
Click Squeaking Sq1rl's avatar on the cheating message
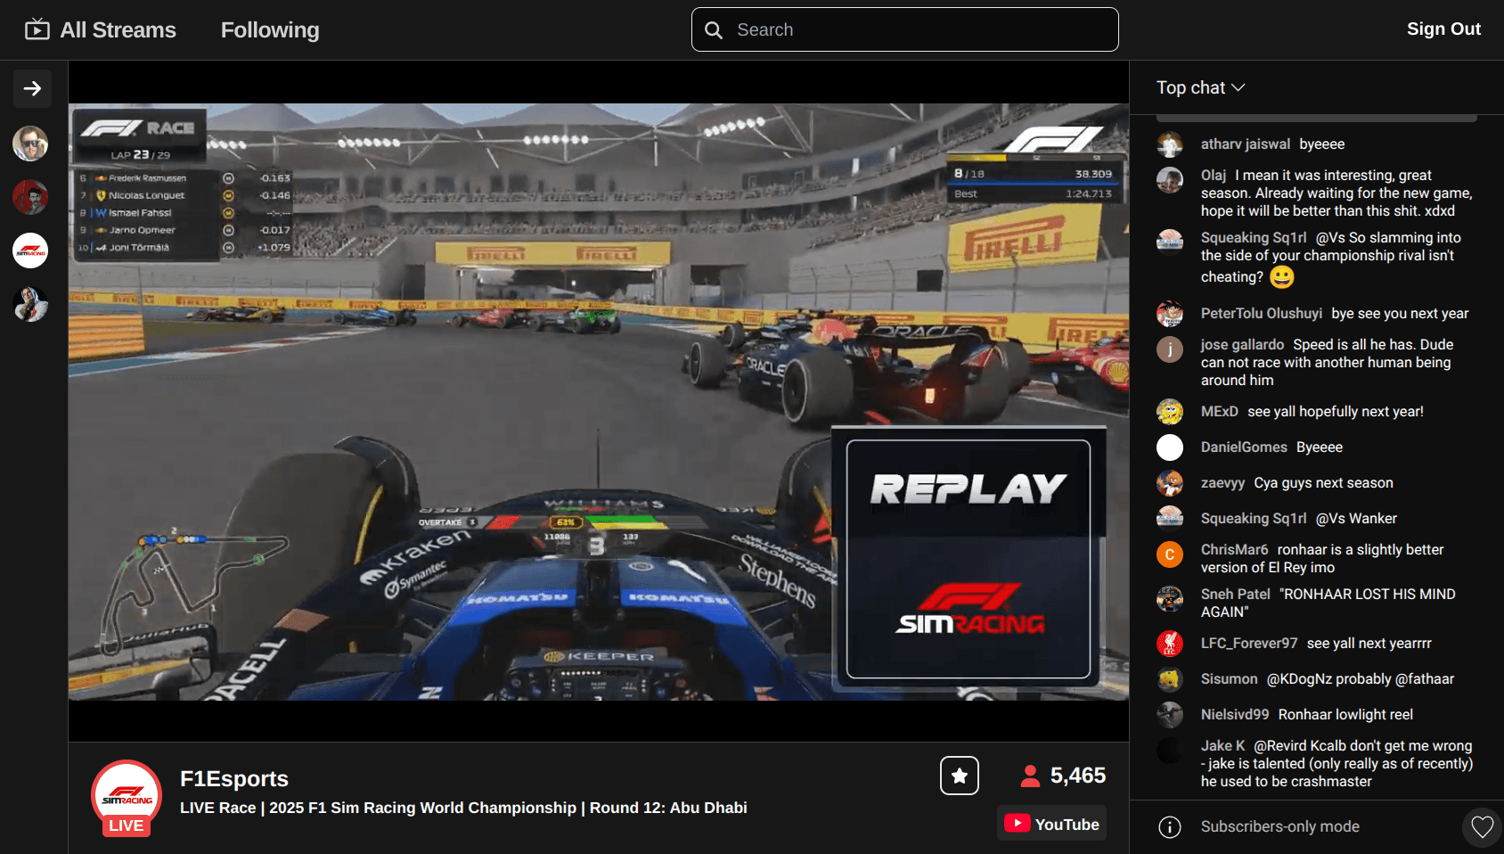pyautogui.click(x=1170, y=242)
